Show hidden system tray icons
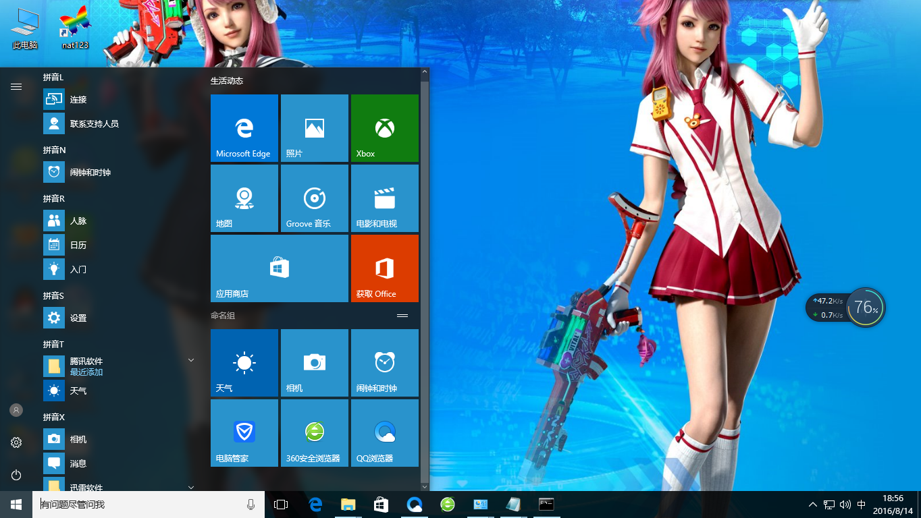The height and width of the screenshot is (518, 921). (813, 505)
